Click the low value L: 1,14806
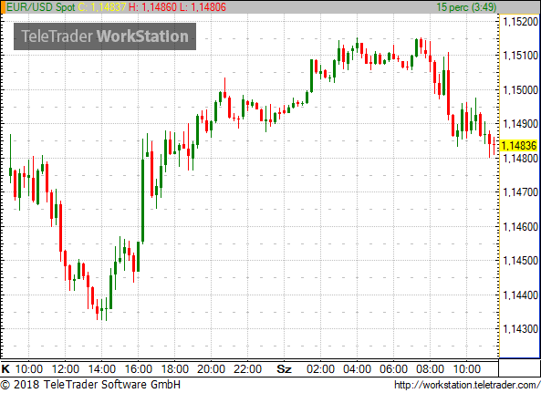 203,7
